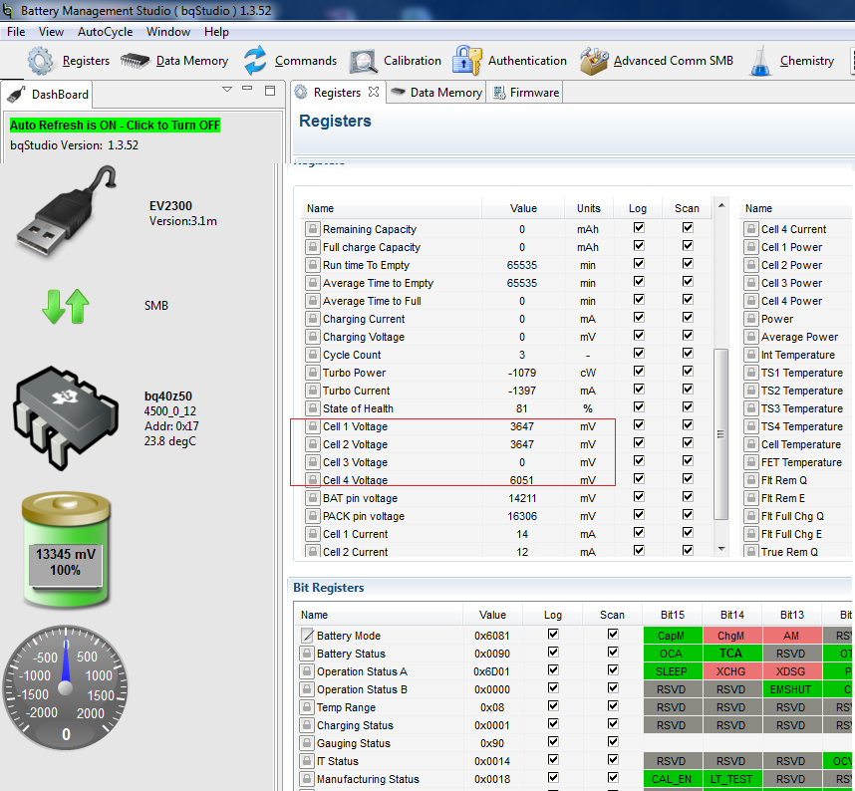Click the ChgM bit flag
Viewport: 855px width, 791px height.
730,636
